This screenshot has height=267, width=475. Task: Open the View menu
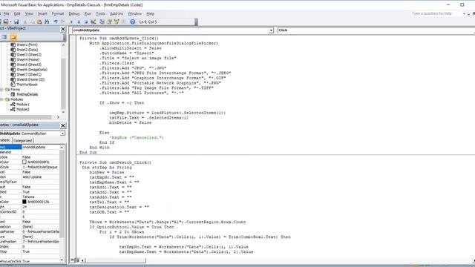pos(29,13)
